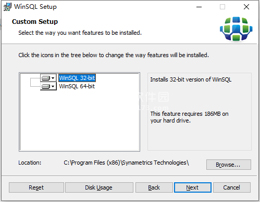The width and height of the screenshot is (260, 202).
Task: Select the WinSQL 64-bit feature label
Action: [x=77, y=86]
